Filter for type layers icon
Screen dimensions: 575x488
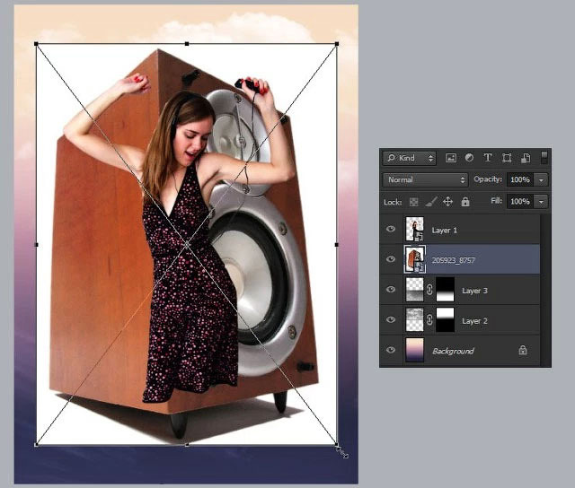[x=488, y=158]
